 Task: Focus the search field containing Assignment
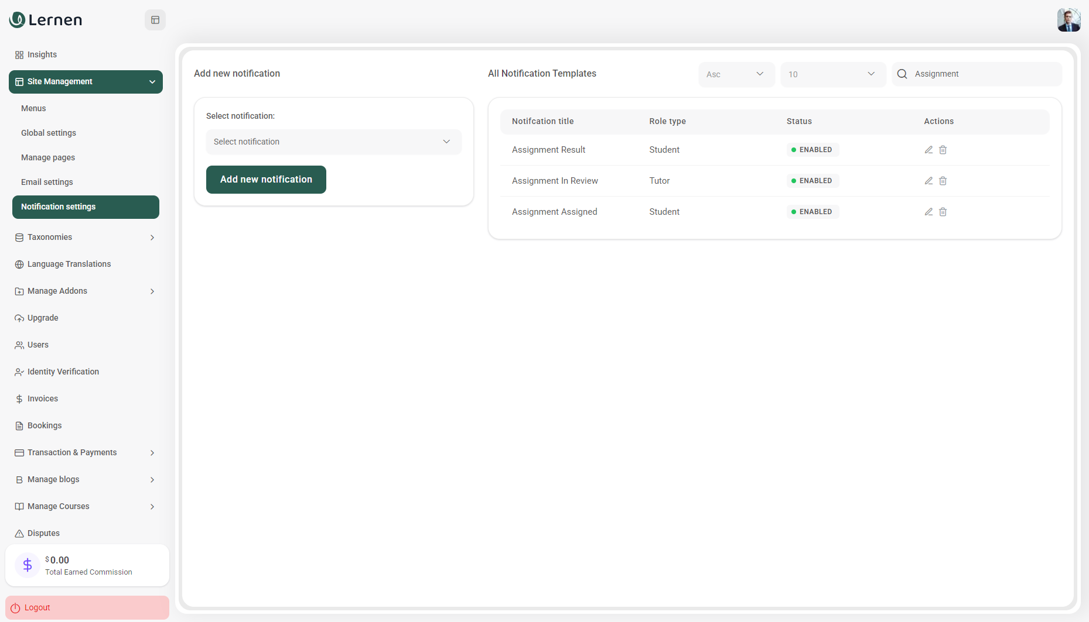pyautogui.click(x=984, y=74)
